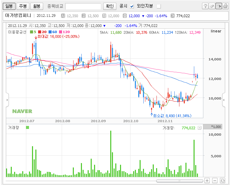Click the 20MA 10,376 value

tap(142, 32)
